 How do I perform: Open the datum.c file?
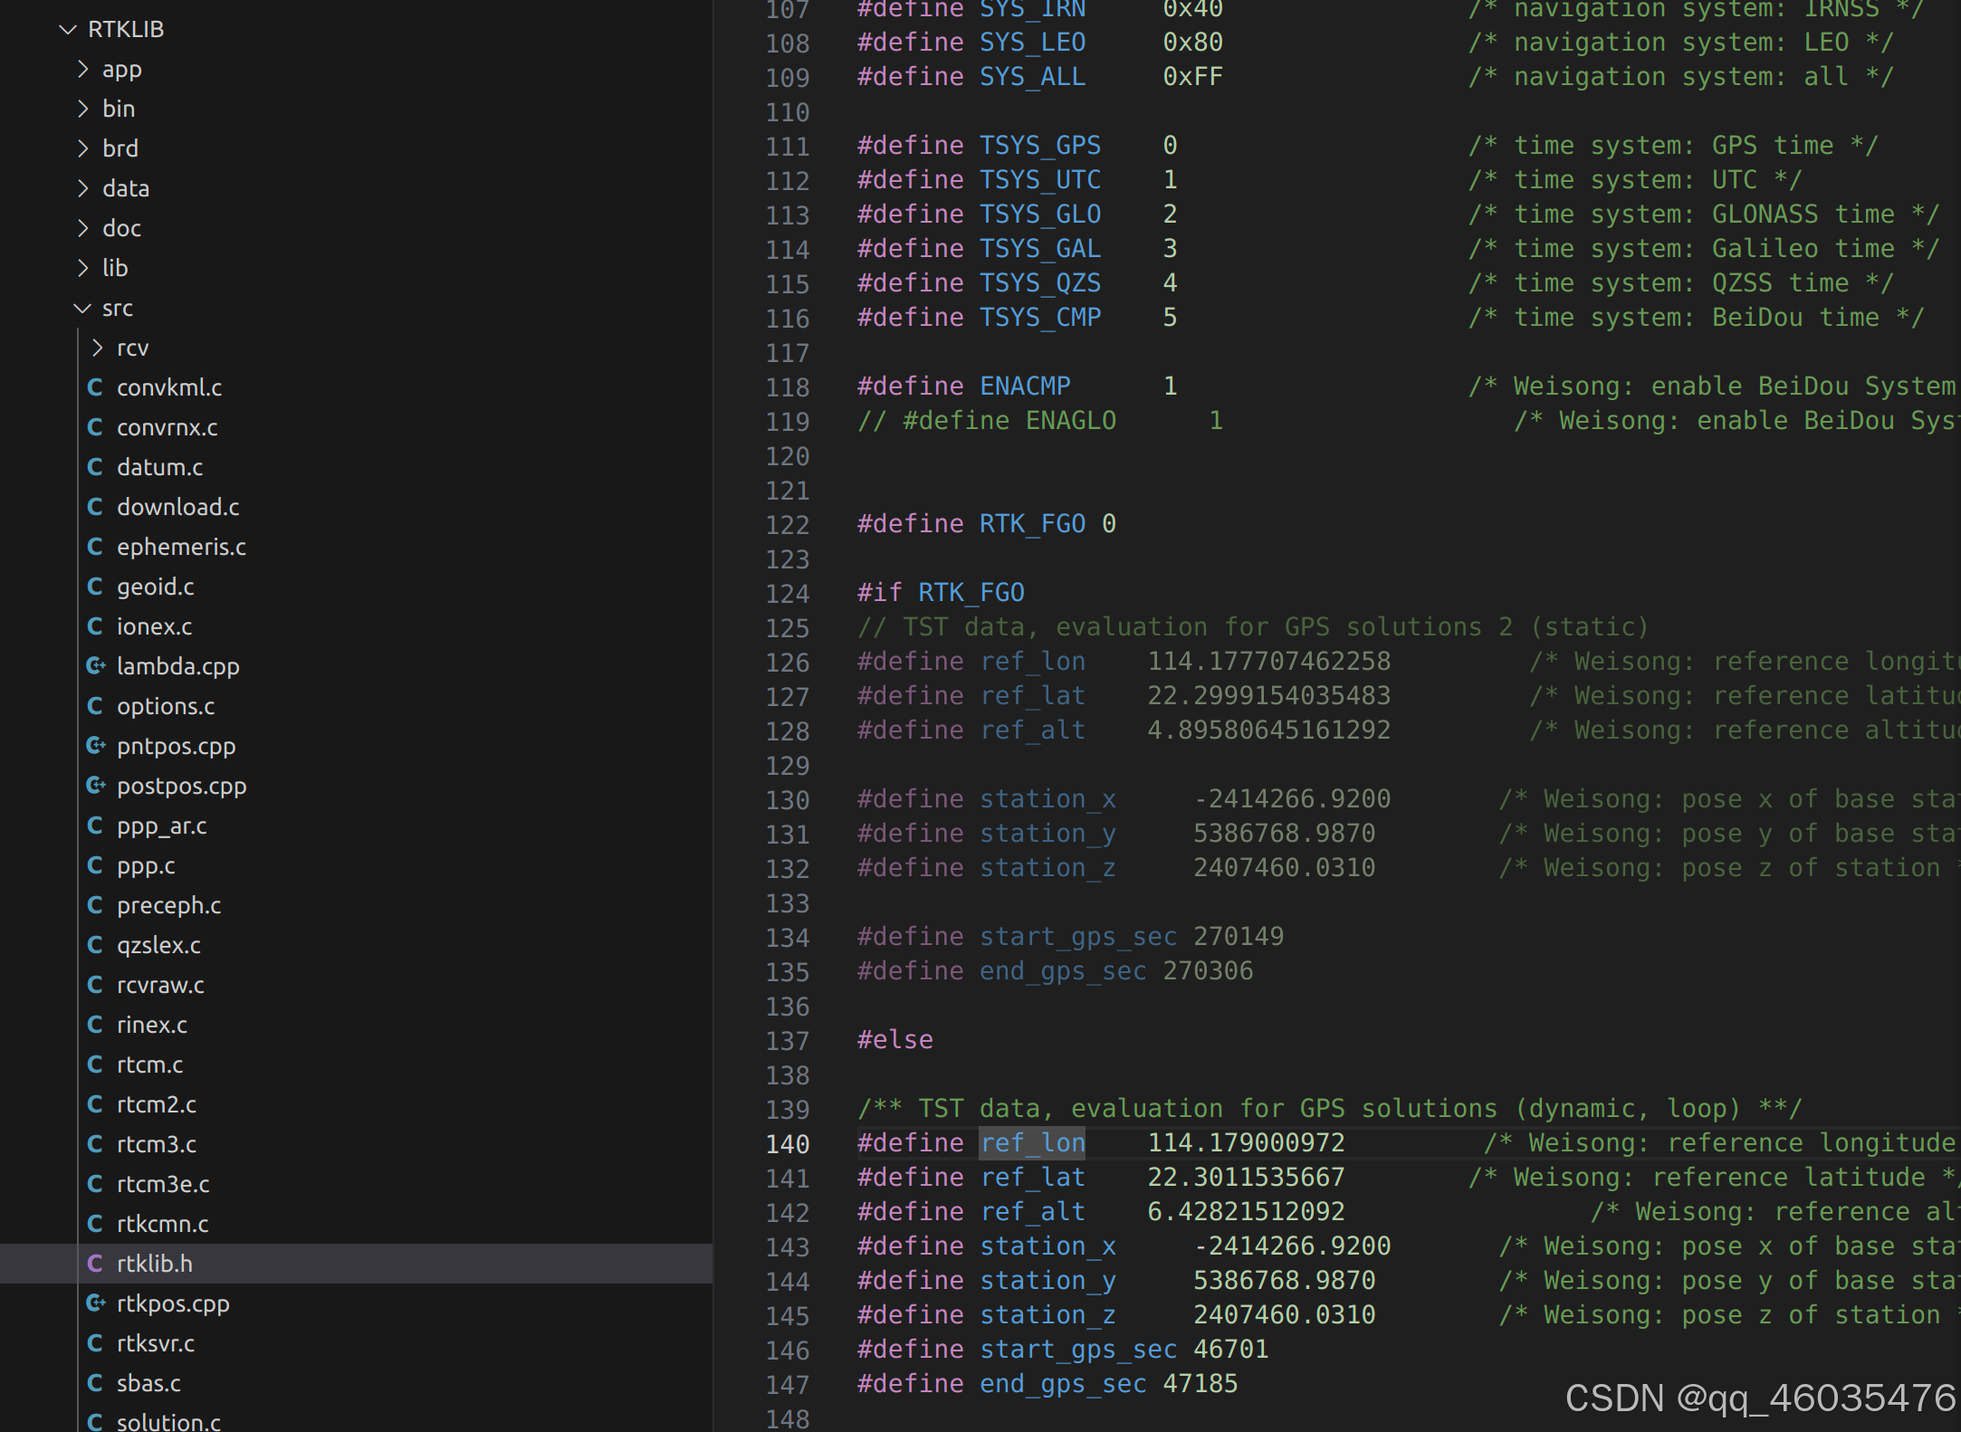(x=159, y=466)
